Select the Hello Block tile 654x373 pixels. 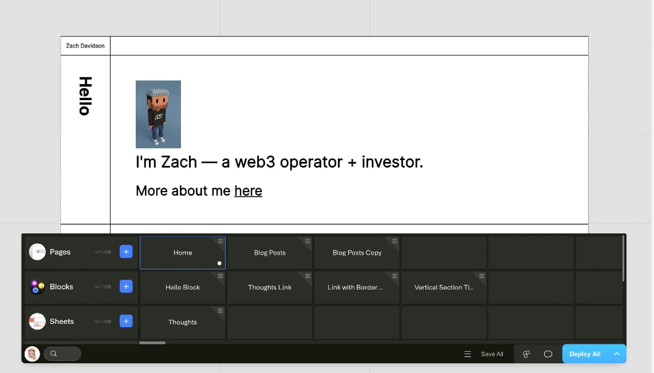point(183,287)
